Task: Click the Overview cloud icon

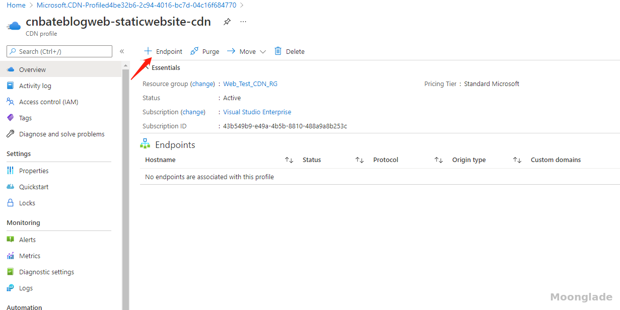Action: (11, 69)
